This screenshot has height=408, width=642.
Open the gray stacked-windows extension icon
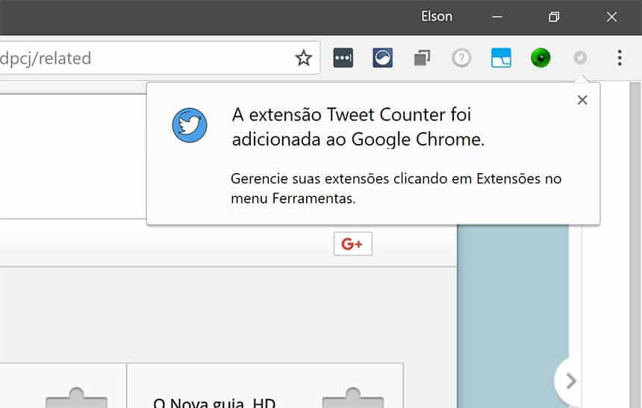coord(422,58)
